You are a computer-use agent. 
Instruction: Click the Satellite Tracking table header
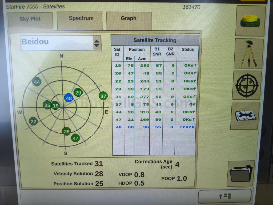coord(155,40)
